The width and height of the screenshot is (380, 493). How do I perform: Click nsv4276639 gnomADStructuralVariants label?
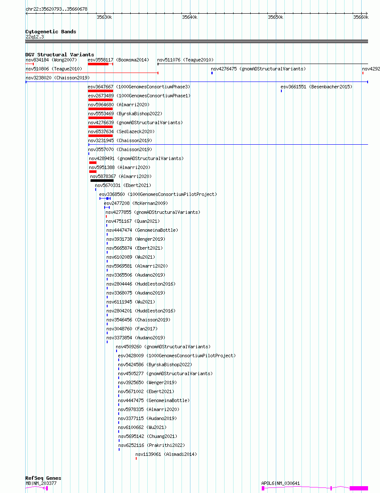point(135,123)
